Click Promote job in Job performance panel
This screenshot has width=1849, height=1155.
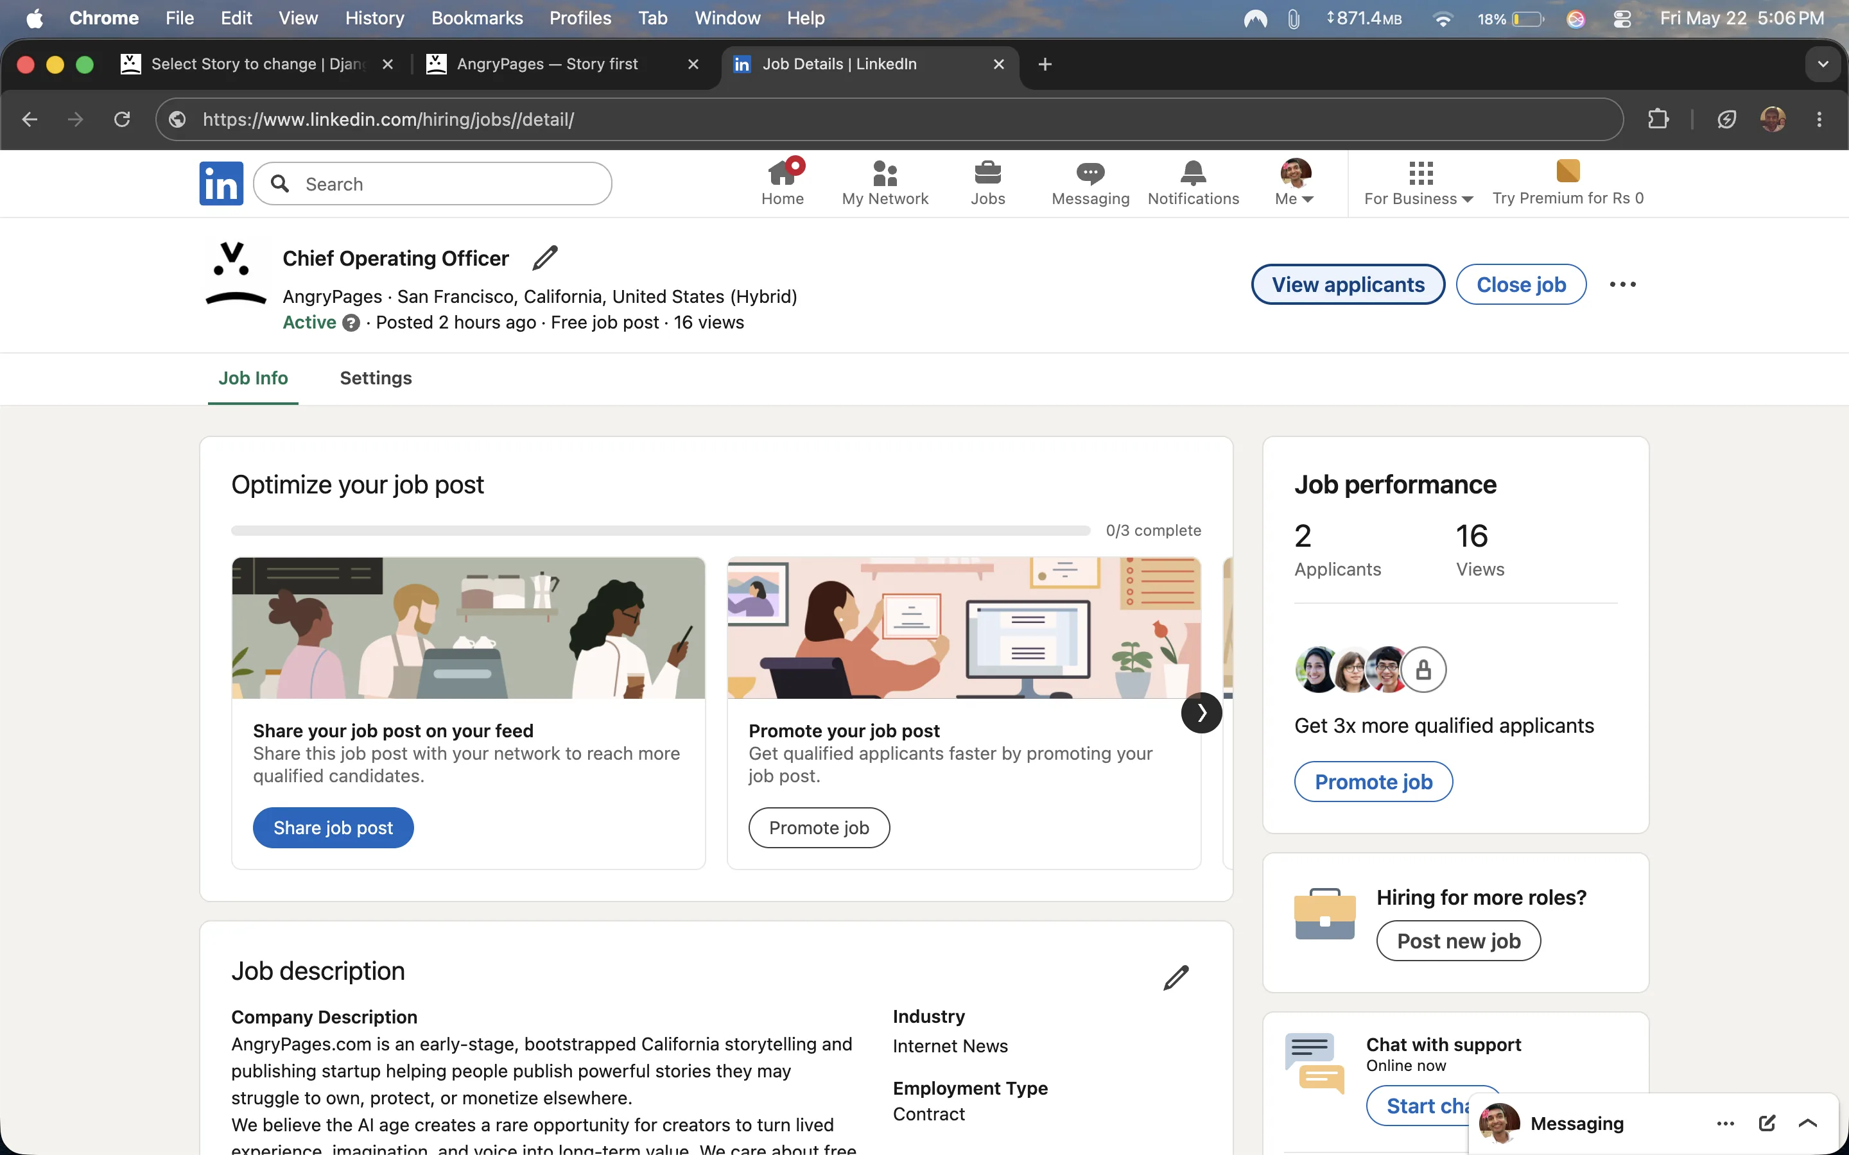(1373, 782)
